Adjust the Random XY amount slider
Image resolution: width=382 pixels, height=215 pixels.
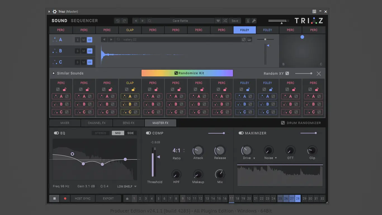point(304,73)
